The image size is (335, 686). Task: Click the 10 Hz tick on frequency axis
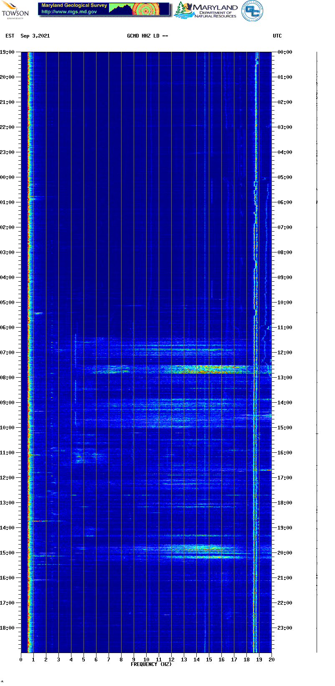click(x=146, y=660)
